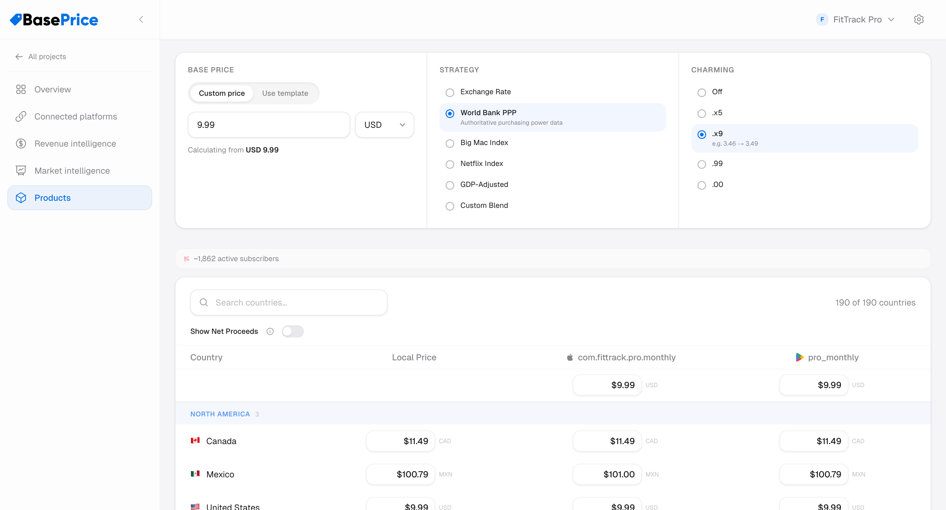Click the Google Play icon by pro_monthly
The height and width of the screenshot is (510, 946).
[799, 357]
